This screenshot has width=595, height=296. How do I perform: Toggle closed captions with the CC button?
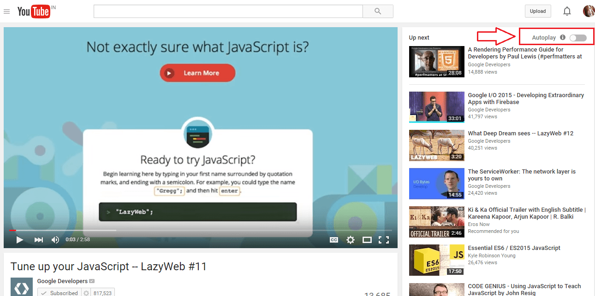(x=333, y=239)
